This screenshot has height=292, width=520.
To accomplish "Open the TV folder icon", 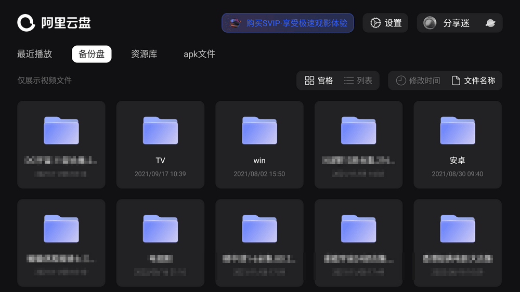I will (x=160, y=130).
